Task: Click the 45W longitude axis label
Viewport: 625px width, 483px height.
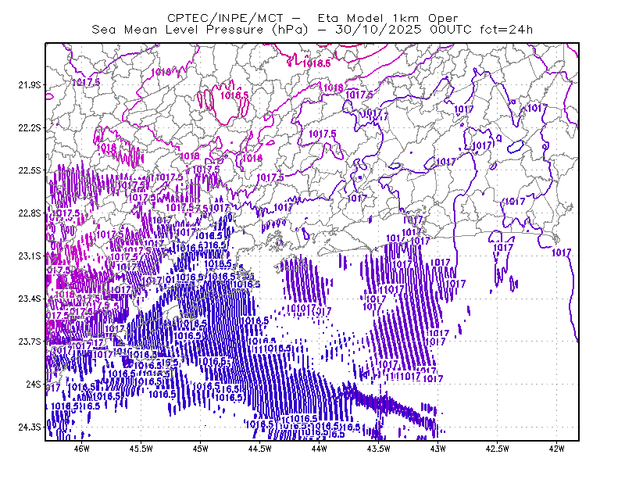Action: [201, 449]
